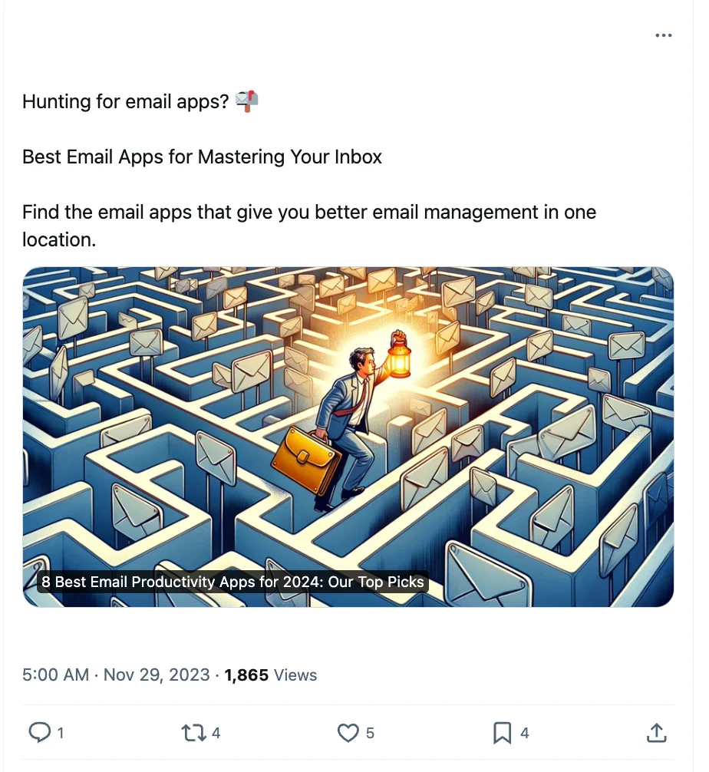Click the like count number 5

[370, 733]
